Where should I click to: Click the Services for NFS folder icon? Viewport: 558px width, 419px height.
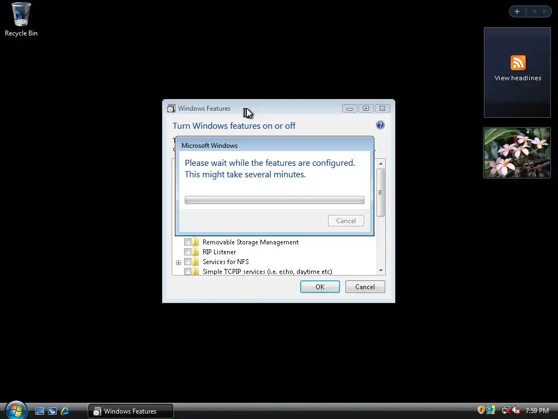tap(196, 262)
